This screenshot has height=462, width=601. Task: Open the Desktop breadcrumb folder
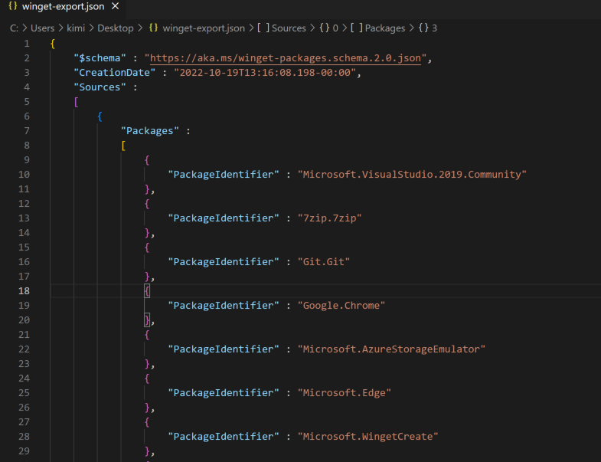click(x=116, y=28)
